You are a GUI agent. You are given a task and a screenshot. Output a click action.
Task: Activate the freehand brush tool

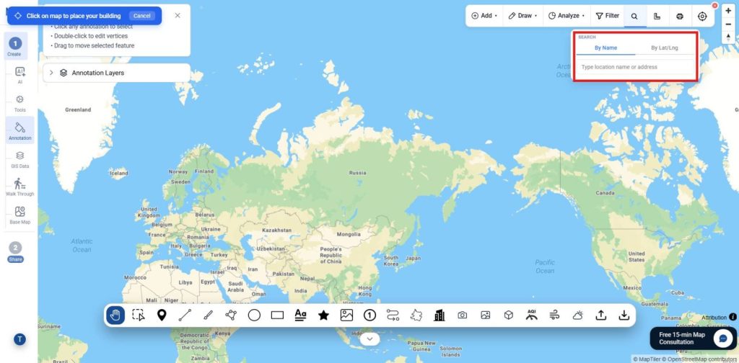pyautogui.click(x=208, y=315)
